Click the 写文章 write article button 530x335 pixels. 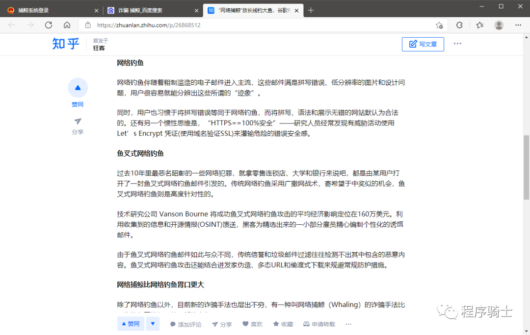point(423,44)
